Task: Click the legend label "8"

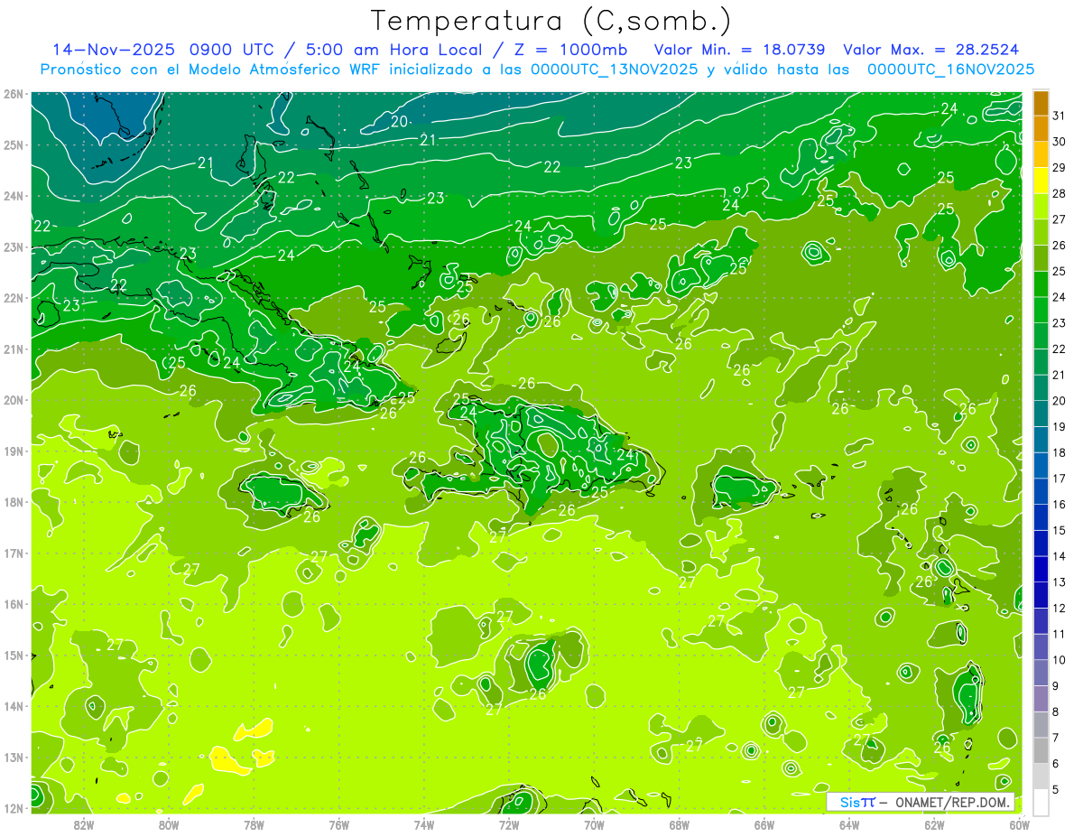Action: click(1056, 711)
